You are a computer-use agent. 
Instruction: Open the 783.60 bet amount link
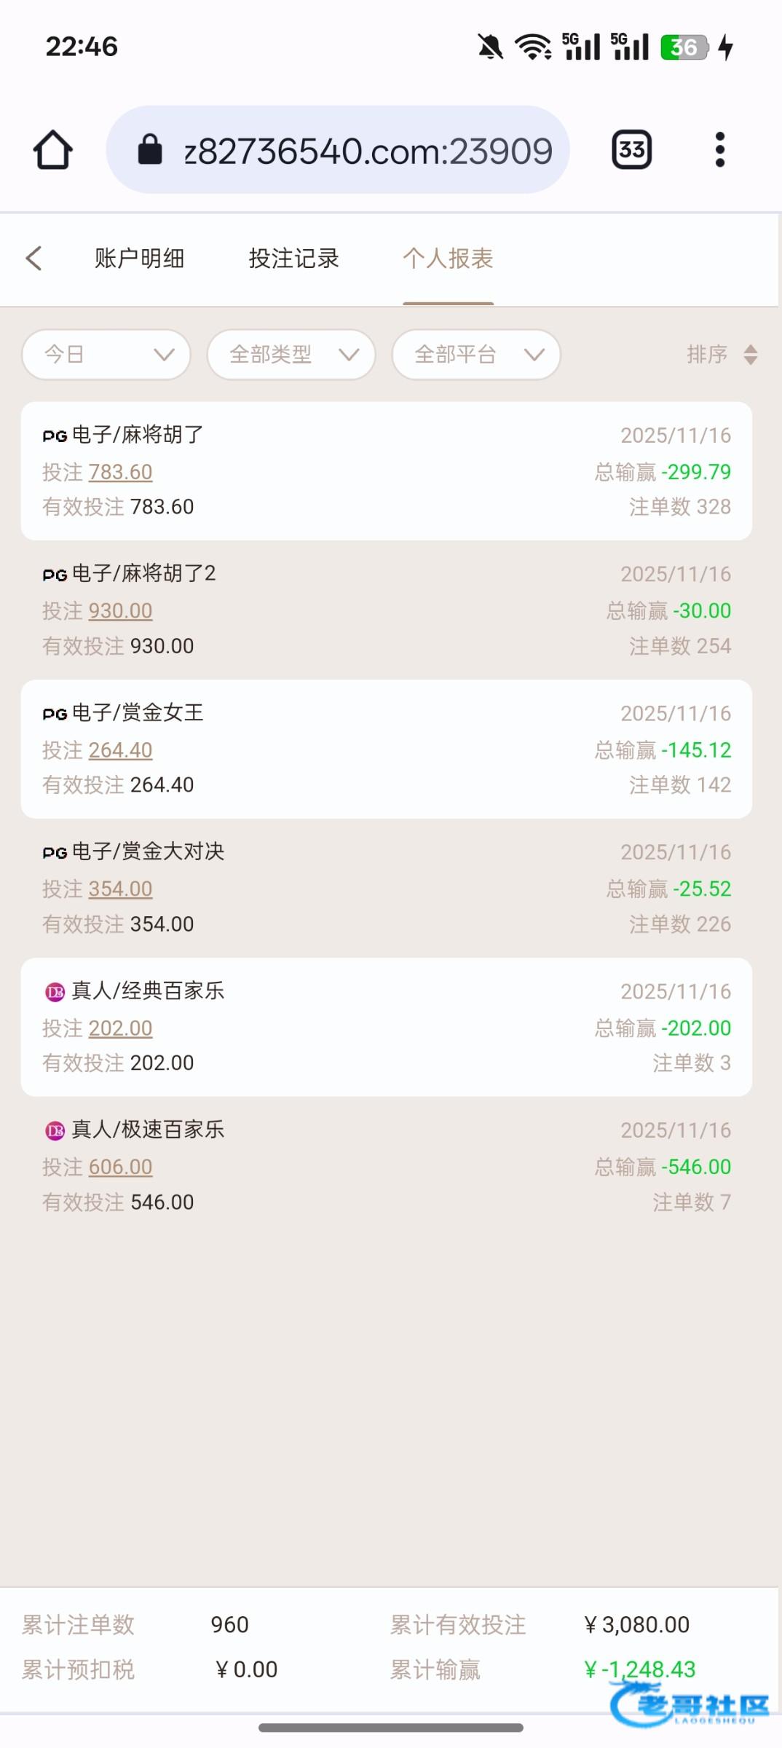pyautogui.click(x=120, y=473)
